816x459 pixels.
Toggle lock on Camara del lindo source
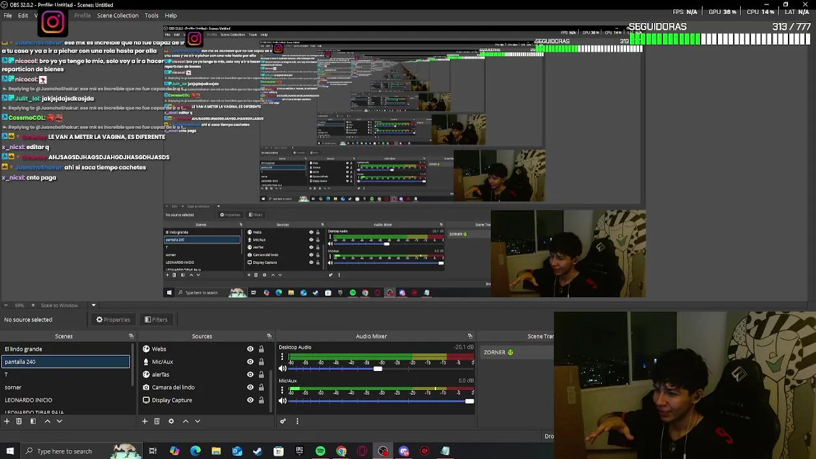(261, 388)
